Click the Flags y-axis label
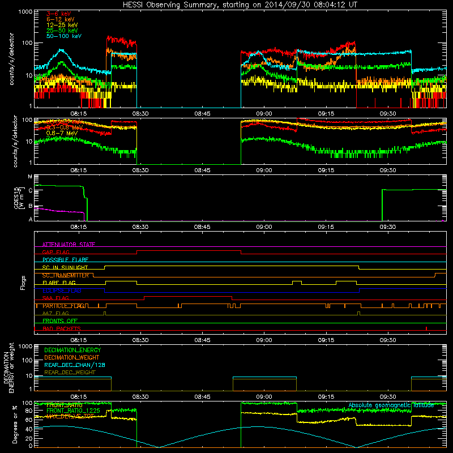The height and width of the screenshot is (453, 453). pos(23,283)
